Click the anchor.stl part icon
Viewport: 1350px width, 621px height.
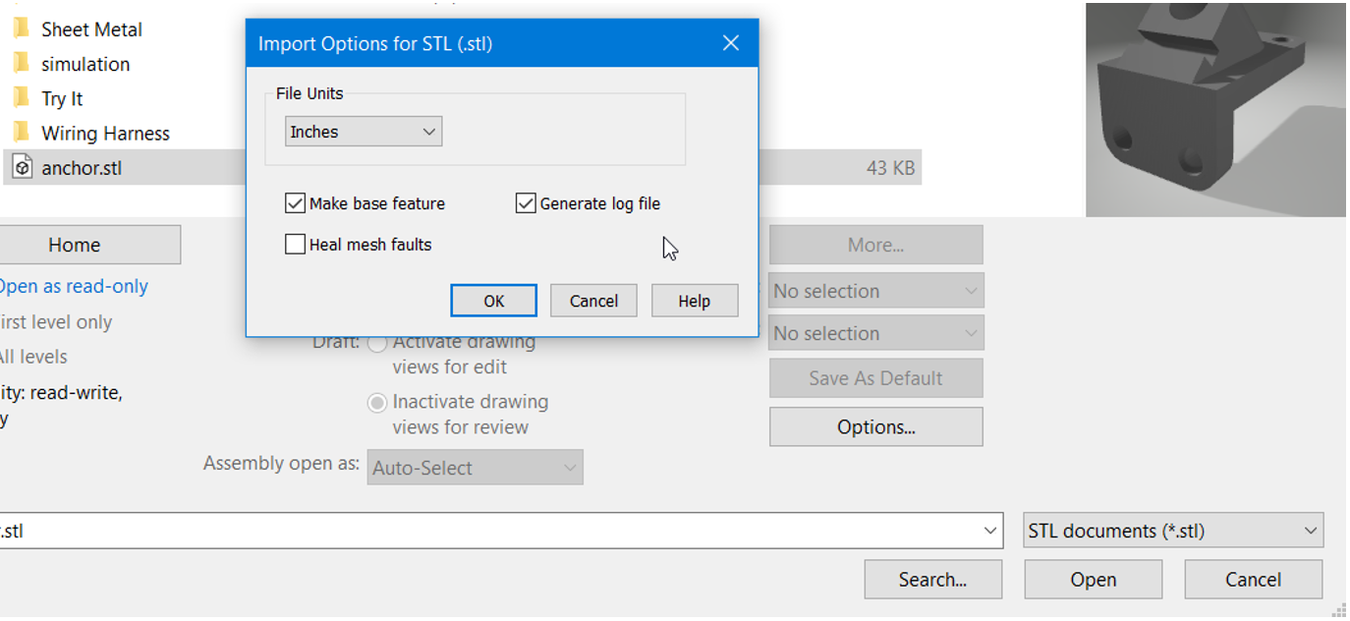(22, 167)
